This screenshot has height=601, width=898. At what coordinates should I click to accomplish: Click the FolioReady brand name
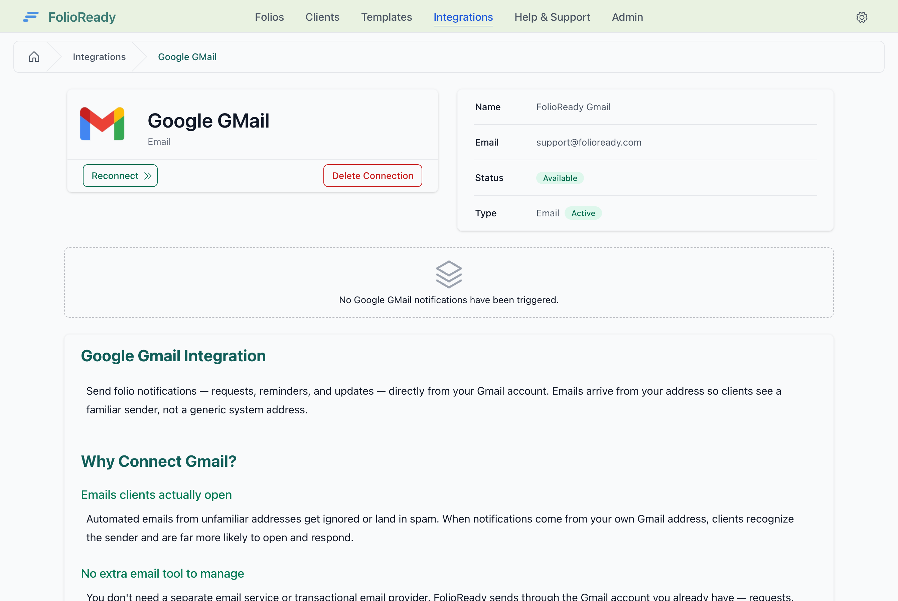click(x=82, y=17)
